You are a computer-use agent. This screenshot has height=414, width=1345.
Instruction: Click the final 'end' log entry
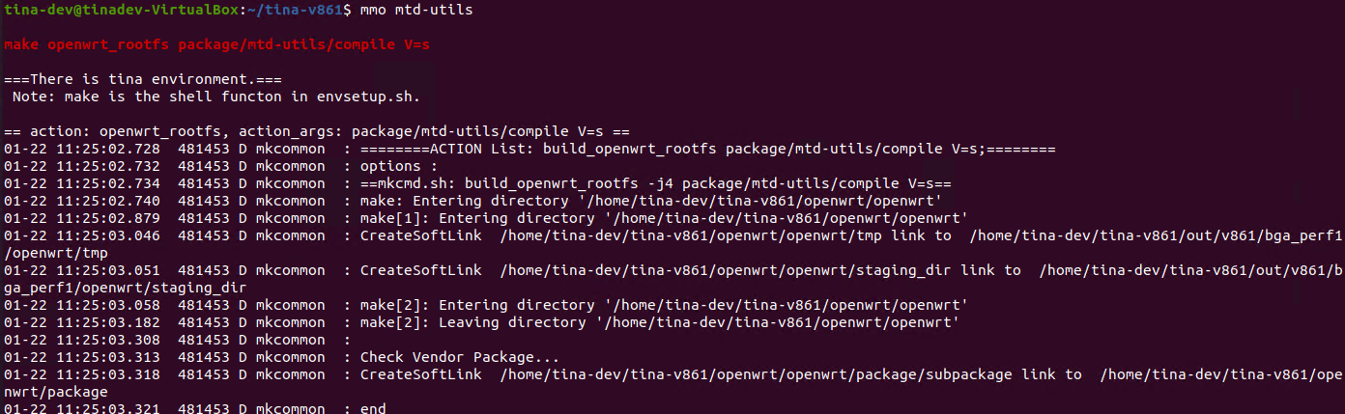[x=373, y=409]
